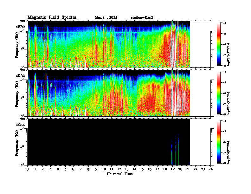
Task: Click the color bar beside the dH/dt panel
Action: [x=219, y=44]
